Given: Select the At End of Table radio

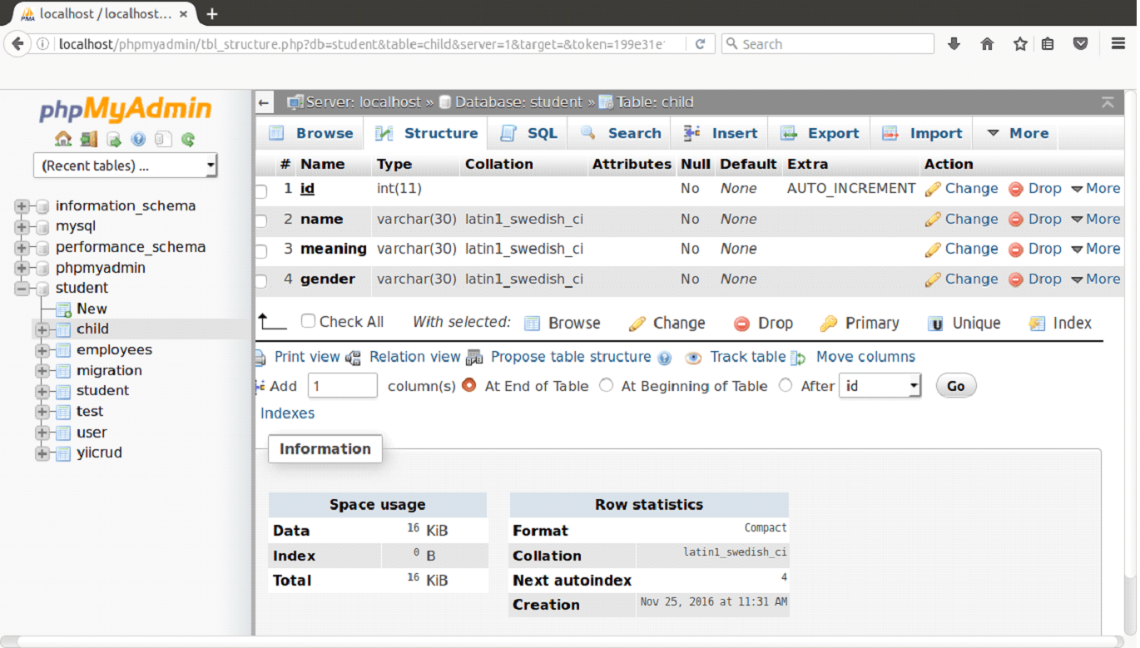Looking at the screenshot, I should coord(469,385).
